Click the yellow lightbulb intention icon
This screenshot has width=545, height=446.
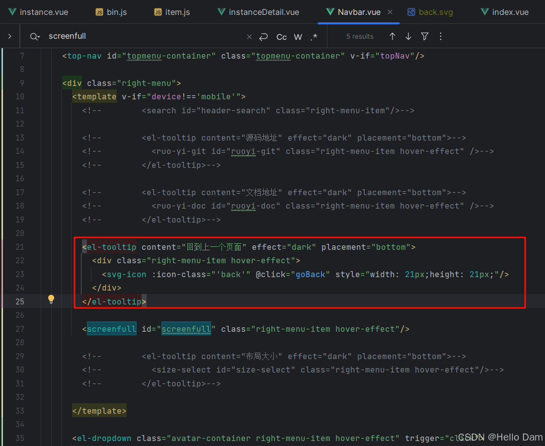pos(51,299)
